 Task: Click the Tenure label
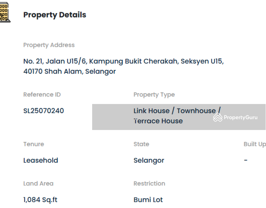[x=34, y=144]
